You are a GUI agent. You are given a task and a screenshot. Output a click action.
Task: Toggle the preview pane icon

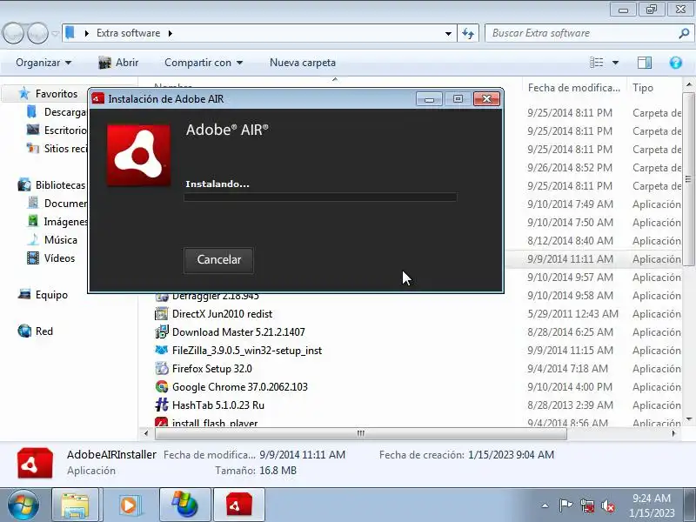pos(645,63)
